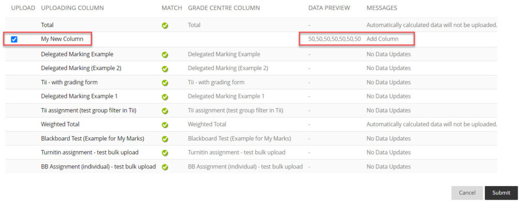Cancel the upload confirmation

tap(467, 193)
